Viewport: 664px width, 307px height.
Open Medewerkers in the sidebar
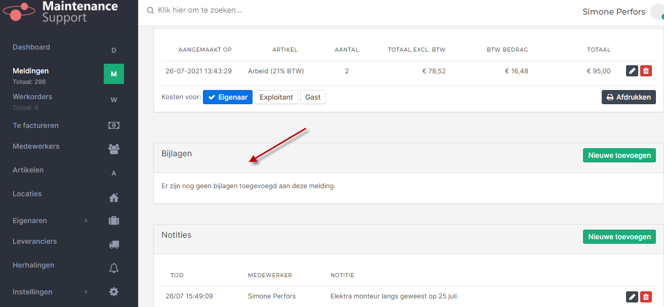coord(36,146)
